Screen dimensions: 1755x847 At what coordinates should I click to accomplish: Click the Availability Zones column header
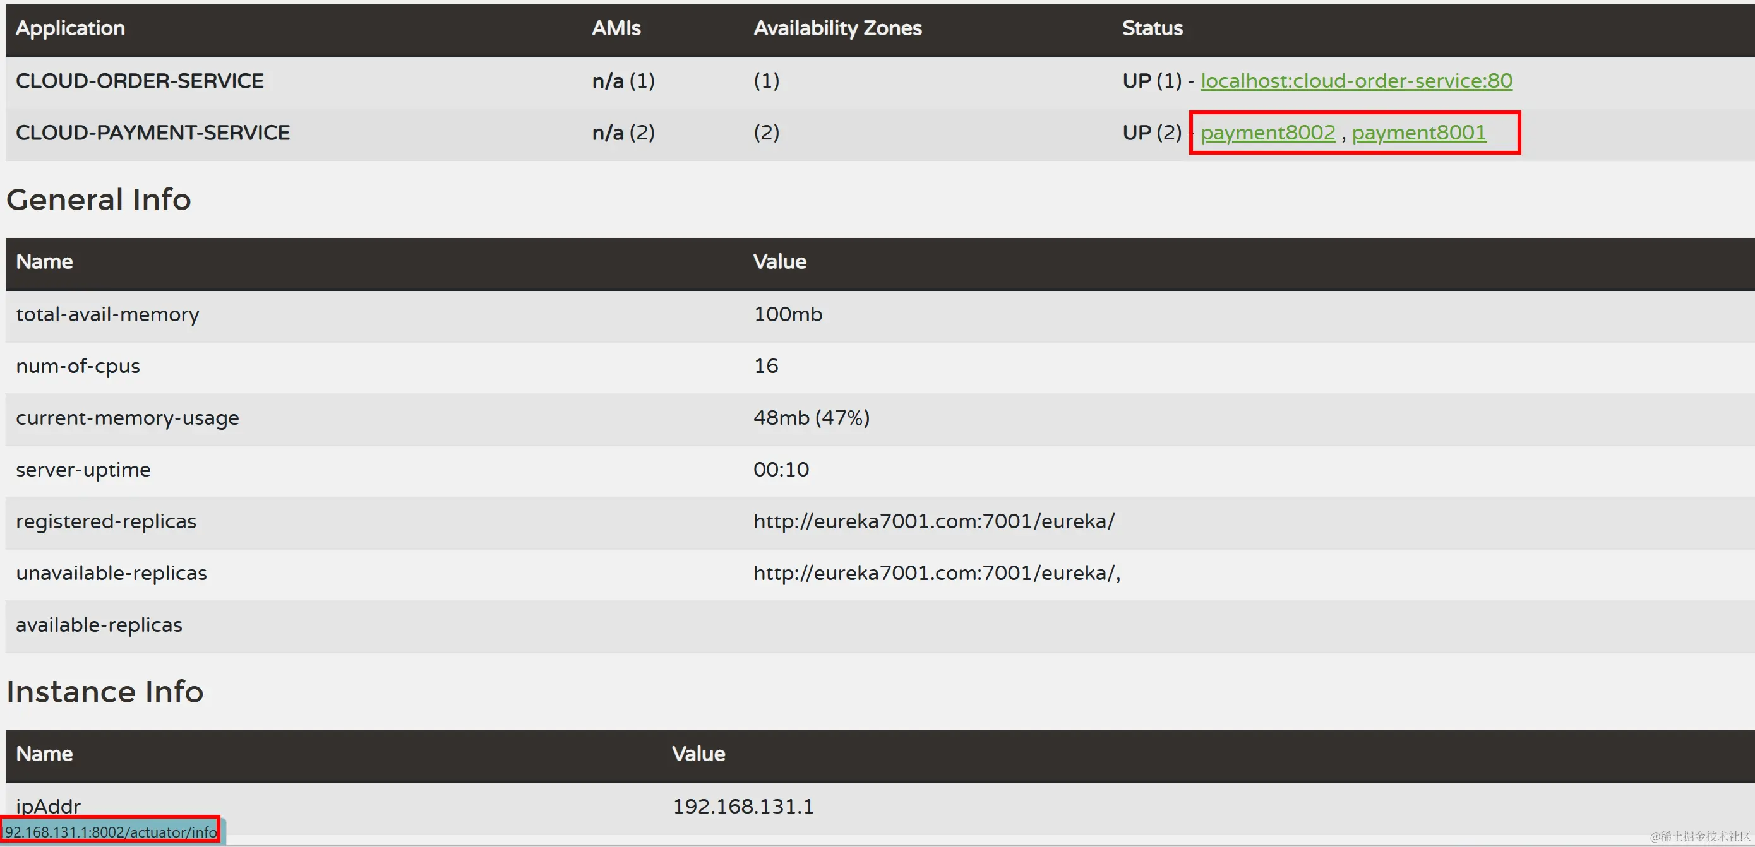click(837, 28)
